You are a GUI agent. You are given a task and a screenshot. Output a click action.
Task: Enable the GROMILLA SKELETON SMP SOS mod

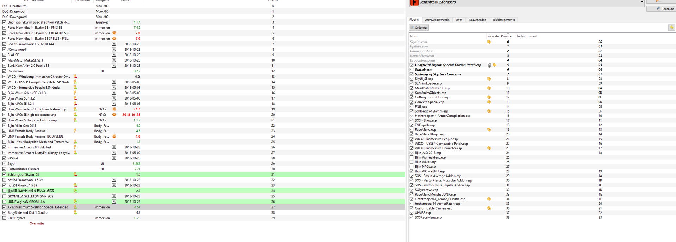click(x=4, y=196)
